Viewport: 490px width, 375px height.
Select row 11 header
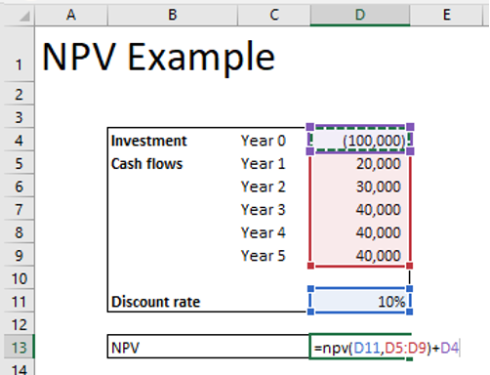[19, 302]
